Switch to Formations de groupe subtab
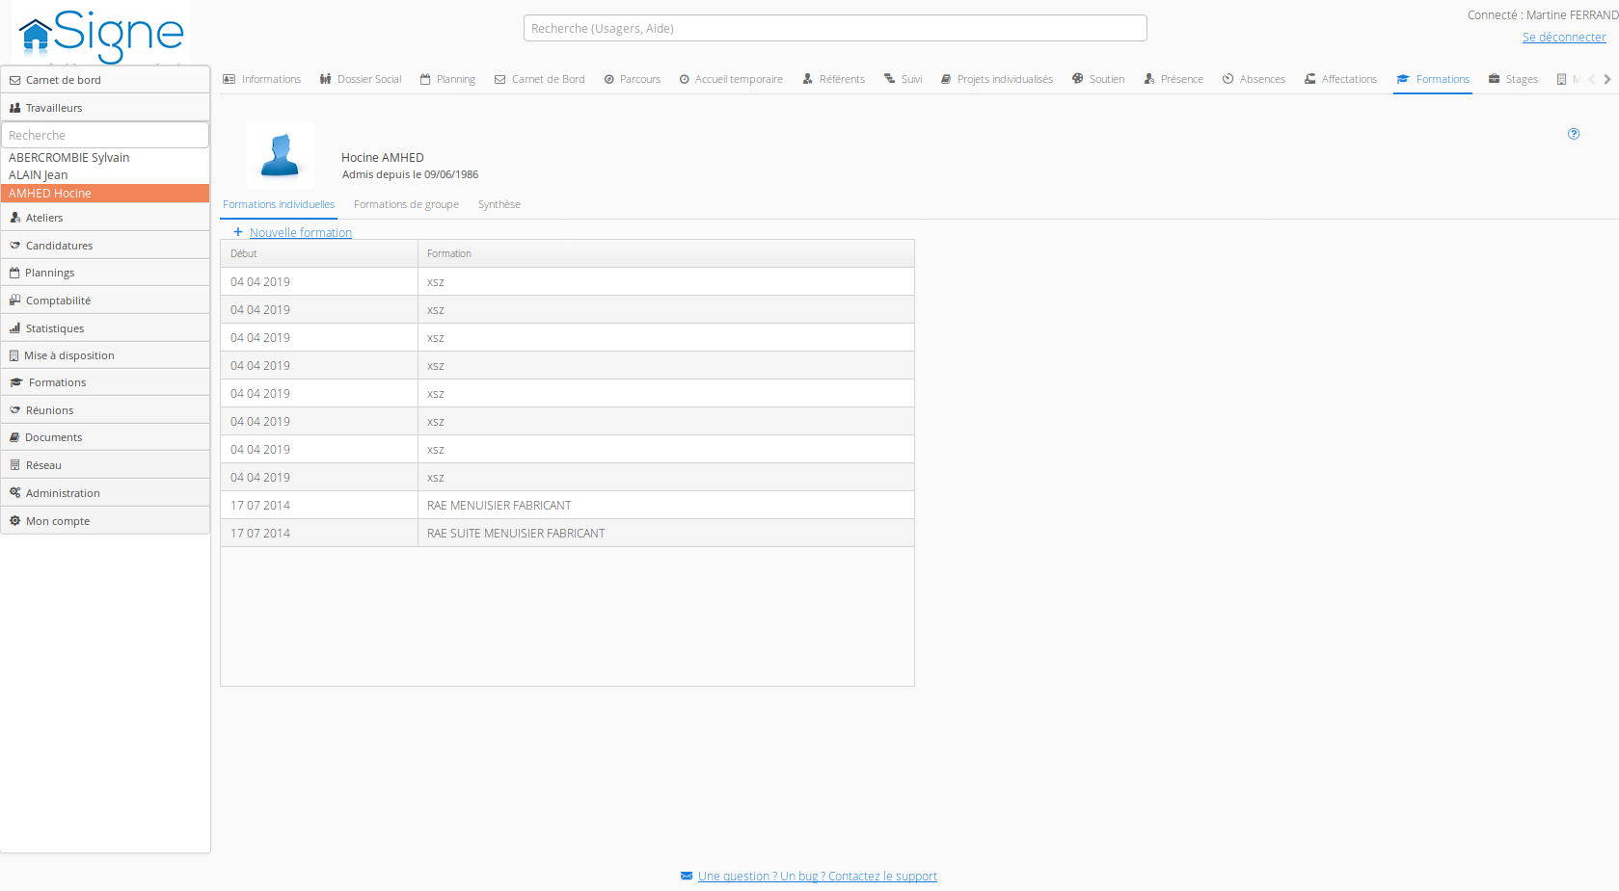The image size is (1619, 891). tap(406, 204)
